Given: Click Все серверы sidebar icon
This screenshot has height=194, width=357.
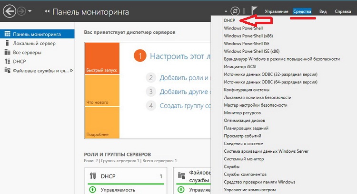Looking at the screenshot, I should tap(7, 53).
